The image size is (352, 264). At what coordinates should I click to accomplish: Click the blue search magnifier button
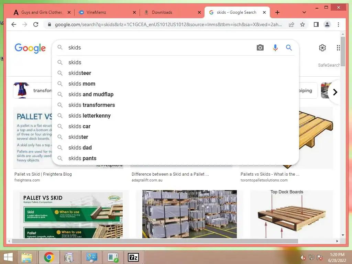pos(289,47)
